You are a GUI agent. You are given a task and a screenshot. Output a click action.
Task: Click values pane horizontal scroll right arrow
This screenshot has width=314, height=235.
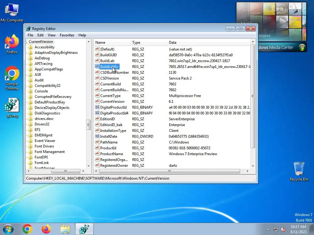click(x=247, y=171)
